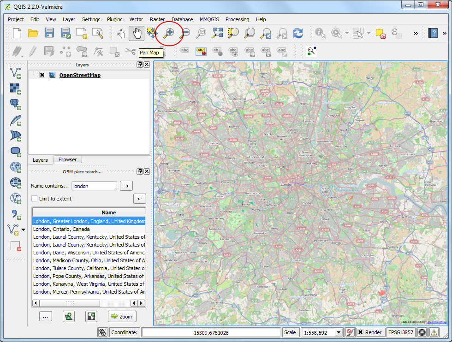Click the OSM place search plugin icon
The height and width of the screenshot is (342, 452).
click(311, 51)
